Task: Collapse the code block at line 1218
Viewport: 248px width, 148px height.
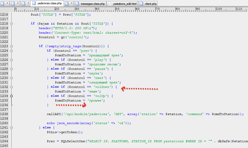Action: pos(11,24)
